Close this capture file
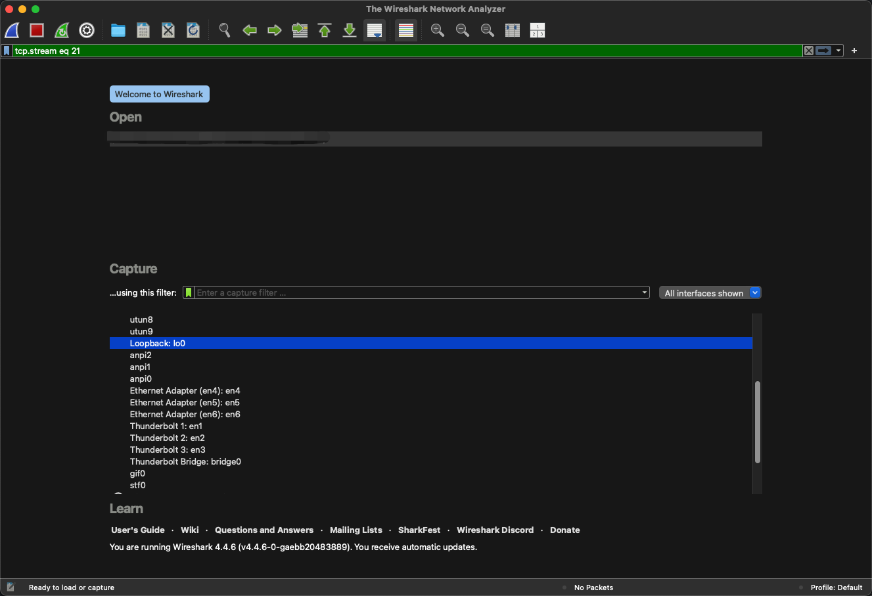The image size is (872, 596). point(168,30)
